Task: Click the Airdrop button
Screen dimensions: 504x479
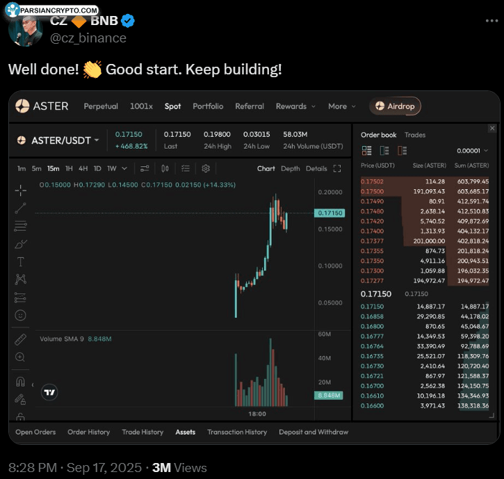Action: tap(395, 106)
